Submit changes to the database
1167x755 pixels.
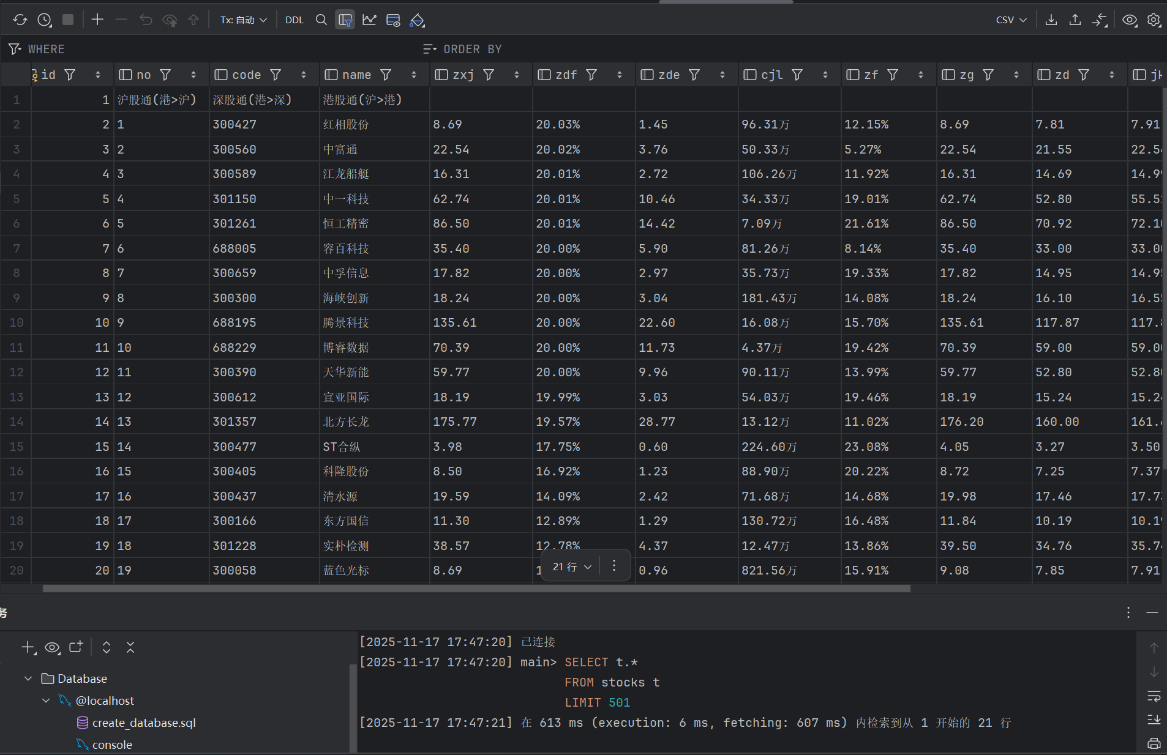point(193,20)
